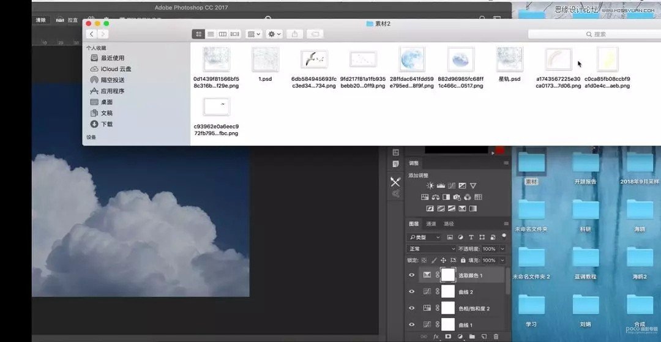
Task: Switch to the 路径 tab
Action: click(x=449, y=224)
